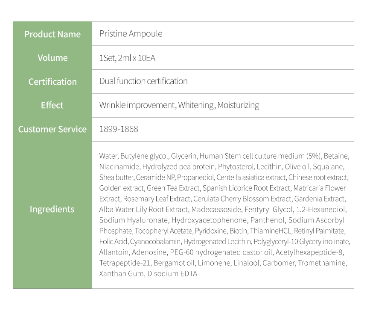Click PEG-60 hydrogenated castor oil text
Viewport: 367px width, 314px height.
[221, 252]
